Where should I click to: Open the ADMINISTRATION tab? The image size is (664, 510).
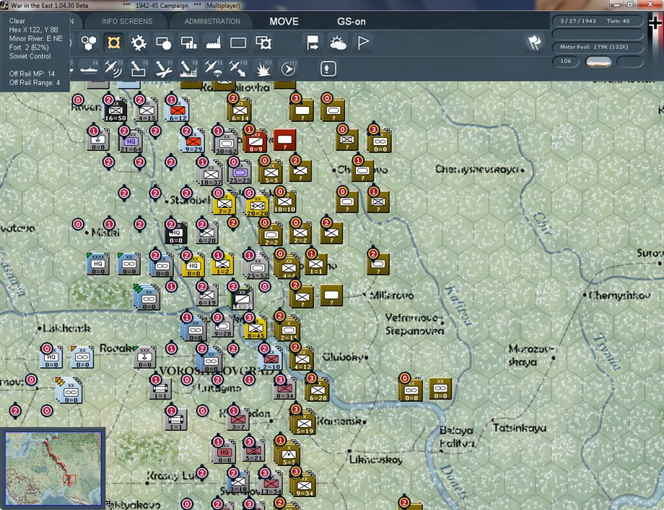click(x=212, y=21)
